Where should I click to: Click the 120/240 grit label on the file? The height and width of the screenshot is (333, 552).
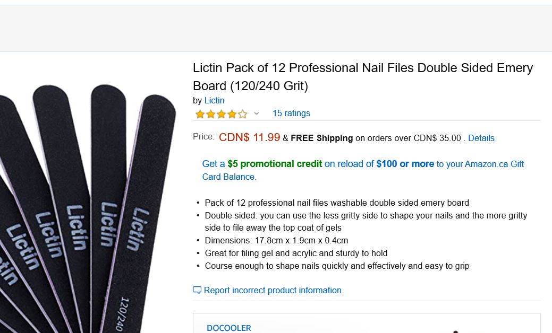pyautogui.click(x=123, y=314)
